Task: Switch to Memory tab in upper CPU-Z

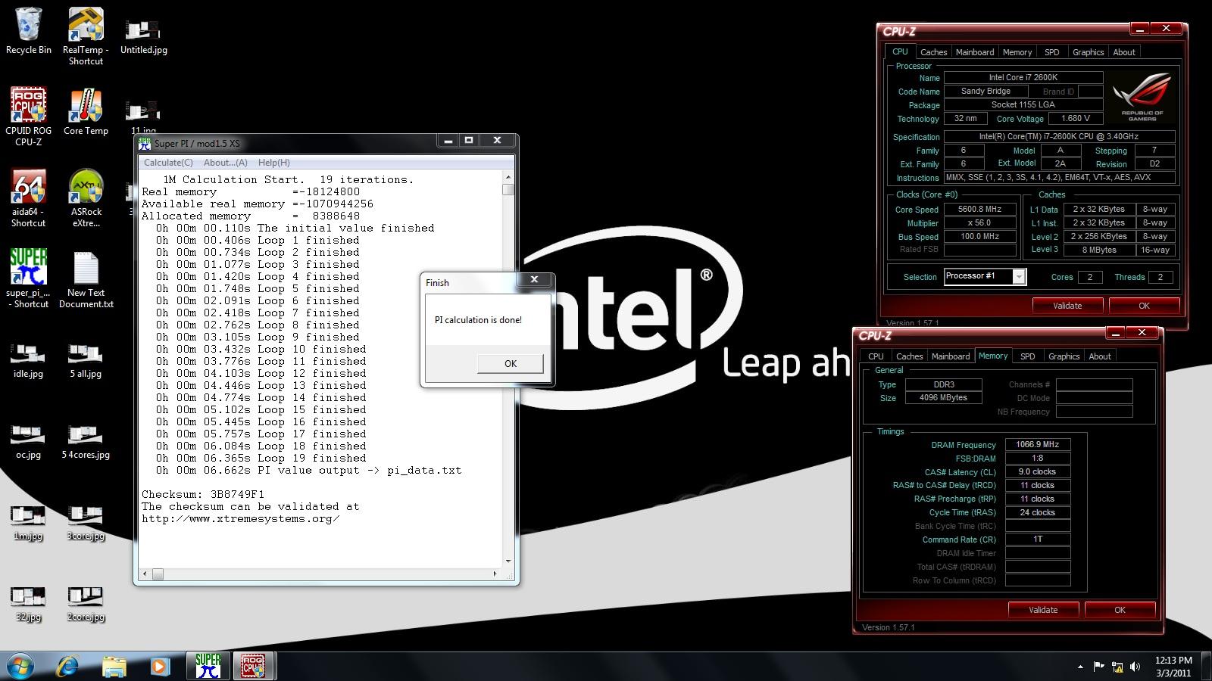Action: click(x=1017, y=52)
